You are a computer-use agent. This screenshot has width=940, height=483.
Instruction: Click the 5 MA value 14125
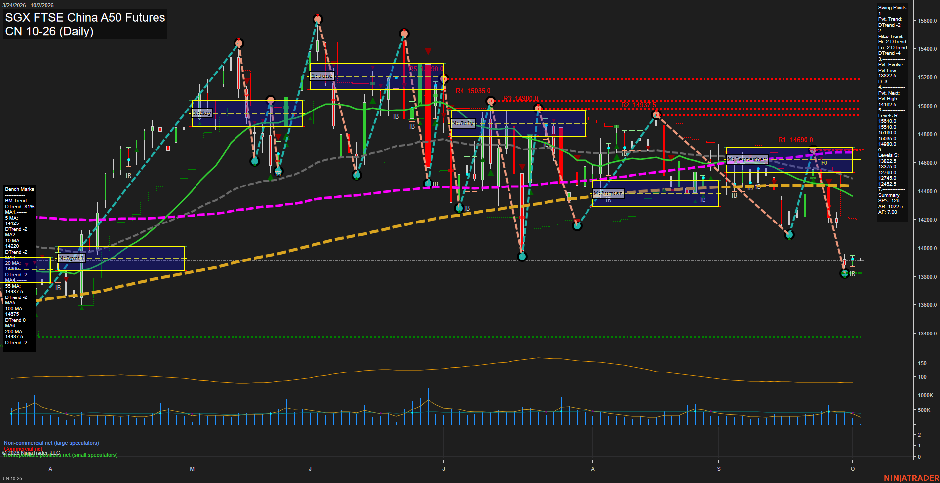click(x=12, y=223)
